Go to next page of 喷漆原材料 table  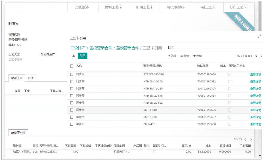251,140
